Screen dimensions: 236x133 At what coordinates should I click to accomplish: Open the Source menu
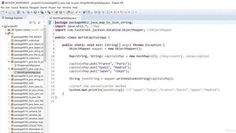coord(14,7)
